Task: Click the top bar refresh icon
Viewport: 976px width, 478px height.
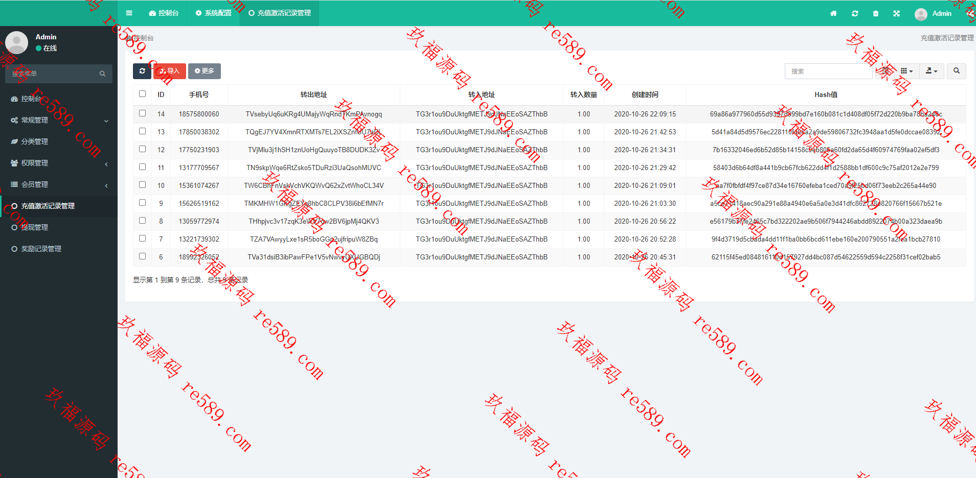Action: [x=855, y=14]
